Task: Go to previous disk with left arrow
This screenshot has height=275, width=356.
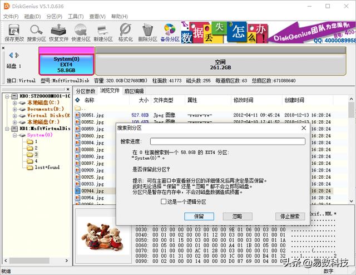Action: (x=11, y=55)
